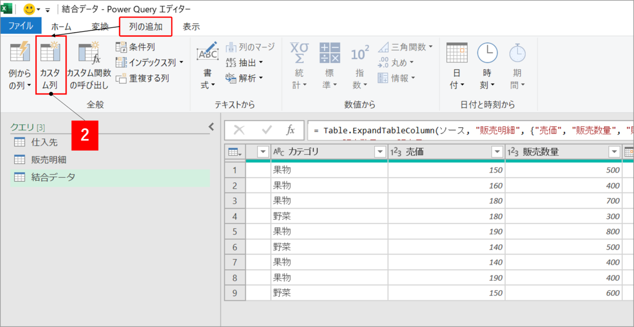This screenshot has width=634, height=327.
Task: Select the 列の追加 tab
Action: pos(146,27)
